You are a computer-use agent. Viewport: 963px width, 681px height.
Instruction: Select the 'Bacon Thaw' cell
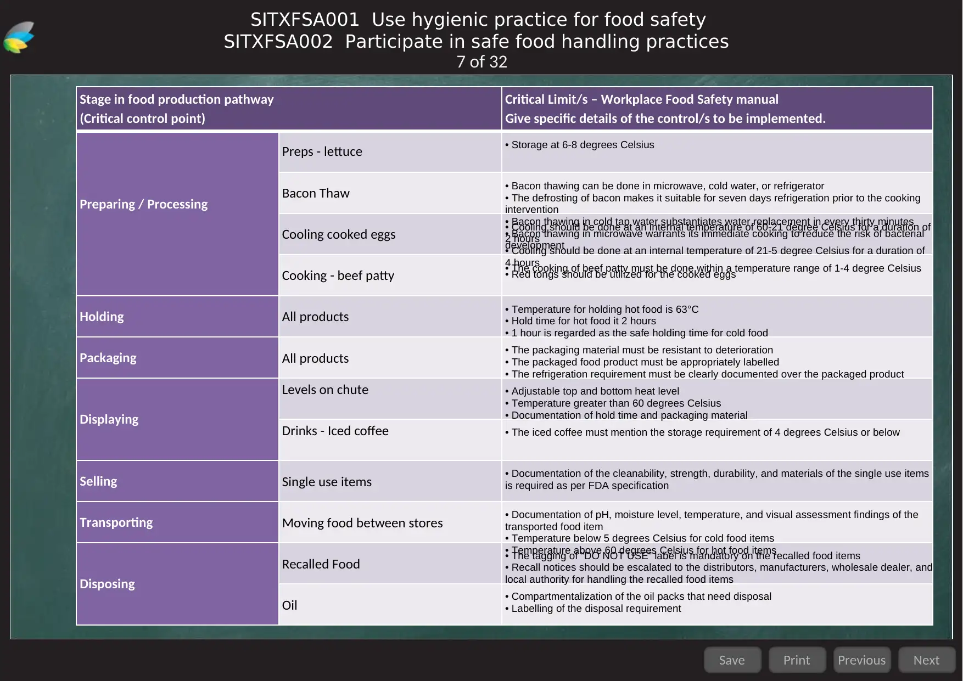pos(390,193)
